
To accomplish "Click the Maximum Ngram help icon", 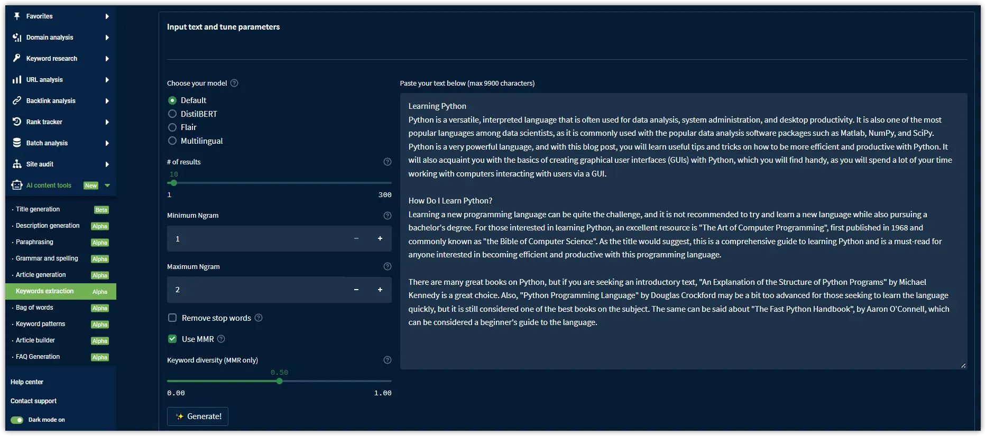I will [x=387, y=266].
